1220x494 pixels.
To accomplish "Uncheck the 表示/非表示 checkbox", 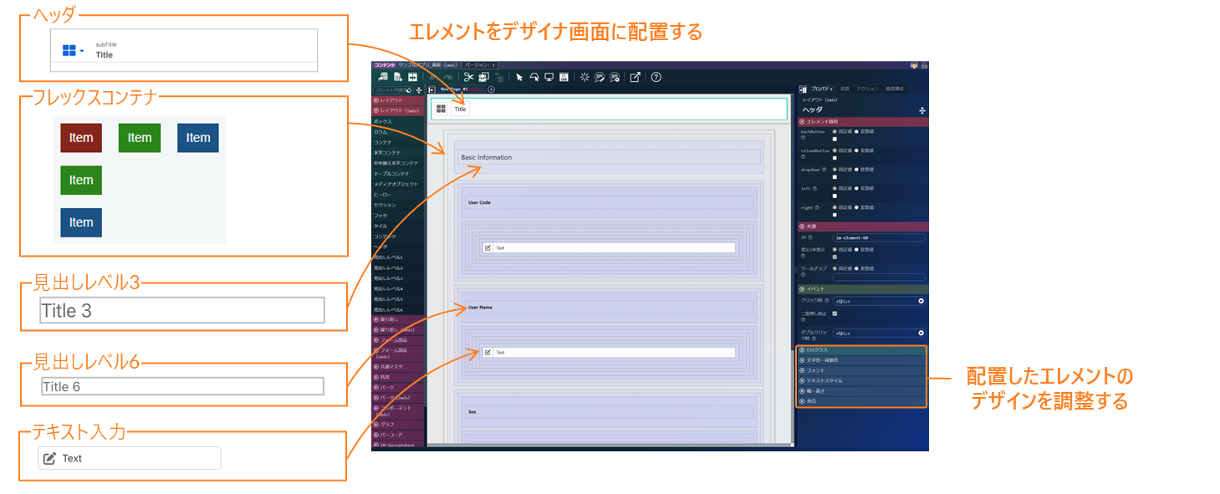I will 835,257.
